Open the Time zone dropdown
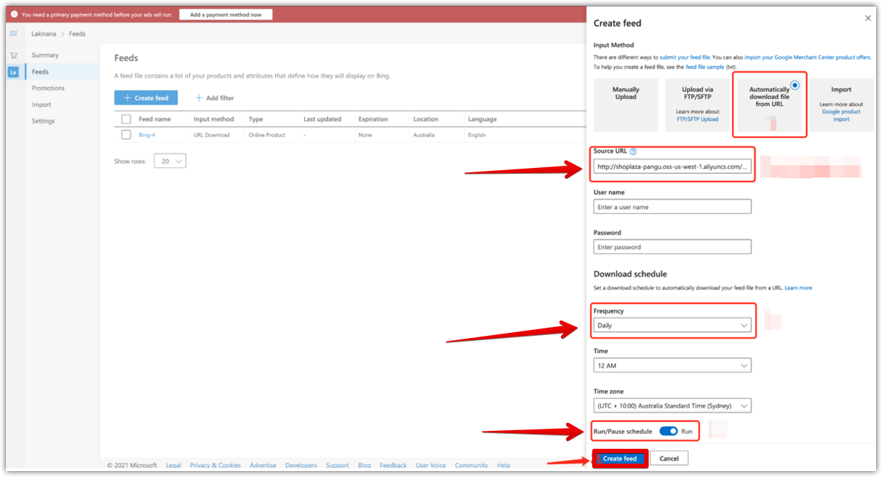The image size is (882, 477). [x=672, y=406]
